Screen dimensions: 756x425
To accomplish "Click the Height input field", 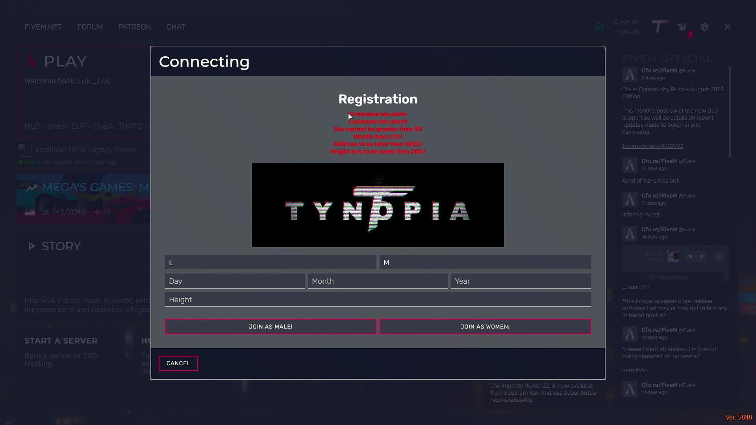I will tap(378, 299).
